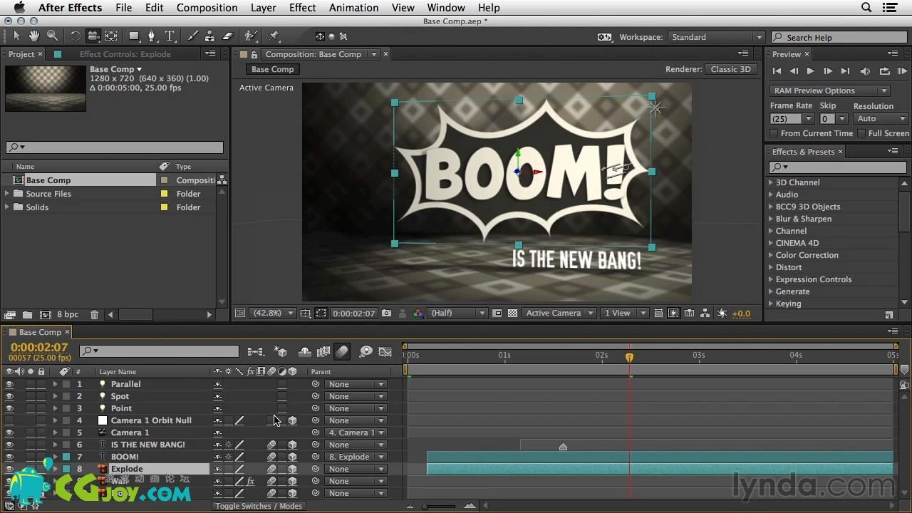Open composition mini-flowchart in timeline
The width and height of the screenshot is (912, 513).
coord(255,351)
